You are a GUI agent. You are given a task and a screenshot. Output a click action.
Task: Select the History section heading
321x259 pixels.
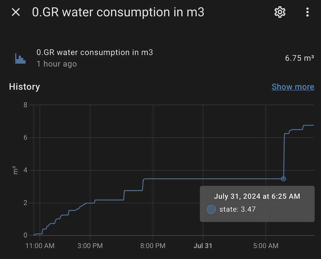(24, 87)
